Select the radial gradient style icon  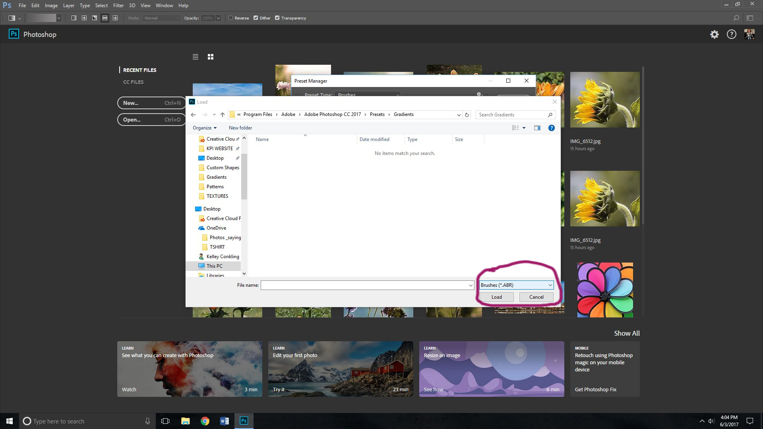[84, 18]
